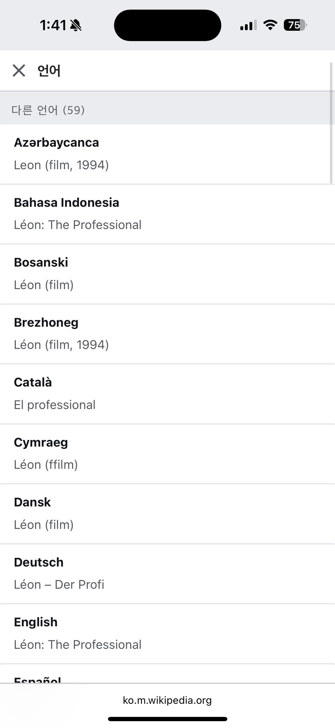This screenshot has height=728, width=335.
Task: Open the Català El professional article
Action: (167, 394)
